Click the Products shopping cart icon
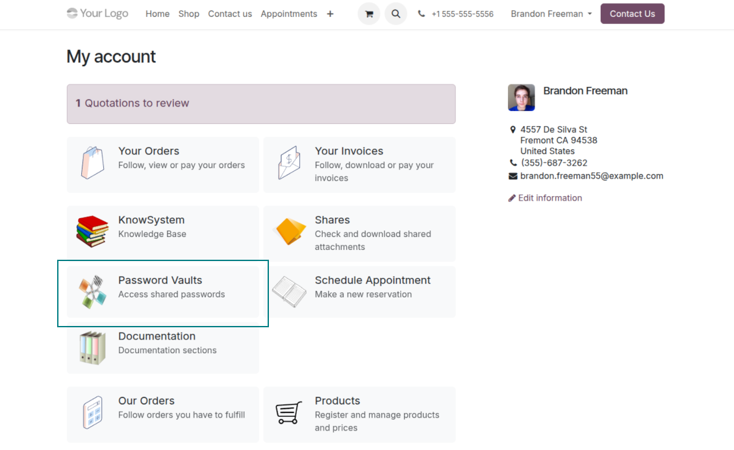Screen dimensions: 734x450 [289, 412]
